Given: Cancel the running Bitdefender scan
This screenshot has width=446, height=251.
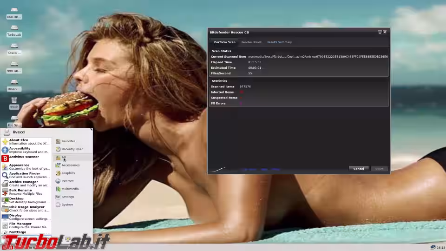Looking at the screenshot, I should (358, 169).
